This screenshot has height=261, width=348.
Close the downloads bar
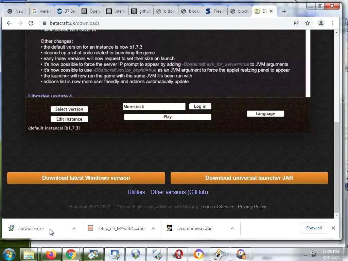click(333, 228)
